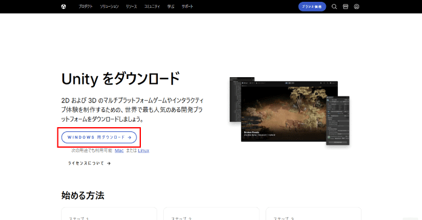Open the Asset Store icon in the header
422x220 pixels.
coord(345,7)
